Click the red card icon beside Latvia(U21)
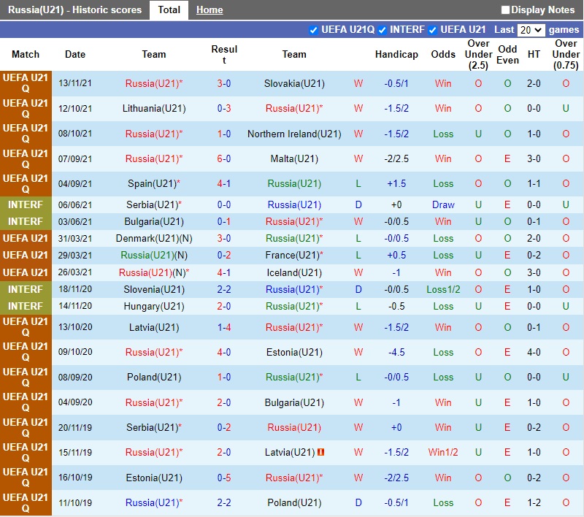Image resolution: width=584 pixels, height=517 pixels. point(320,453)
